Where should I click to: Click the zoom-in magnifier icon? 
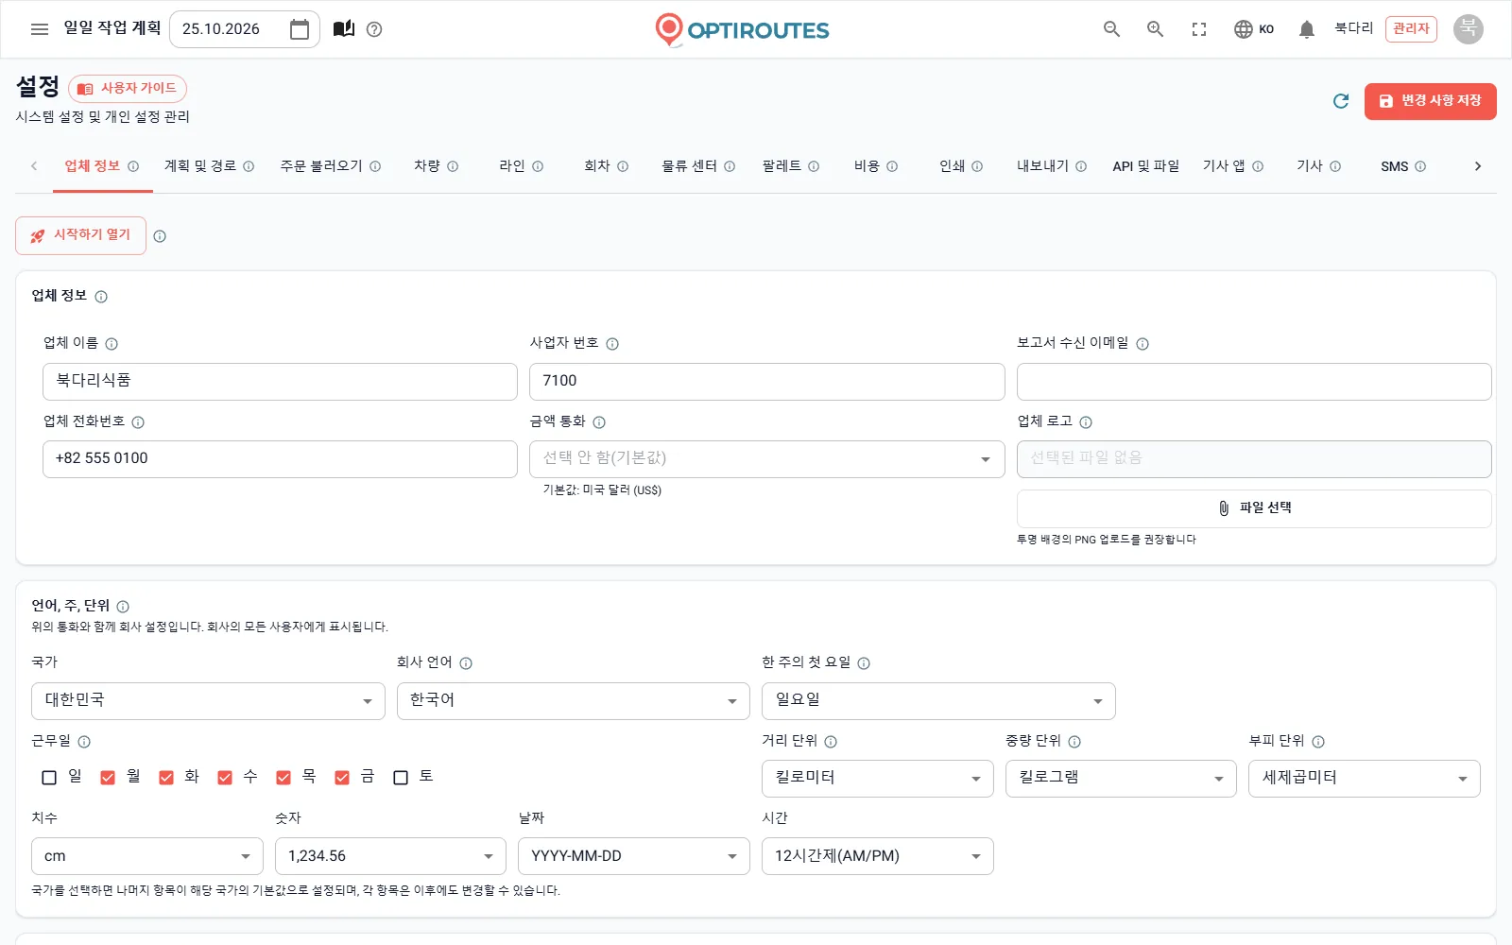(1155, 29)
